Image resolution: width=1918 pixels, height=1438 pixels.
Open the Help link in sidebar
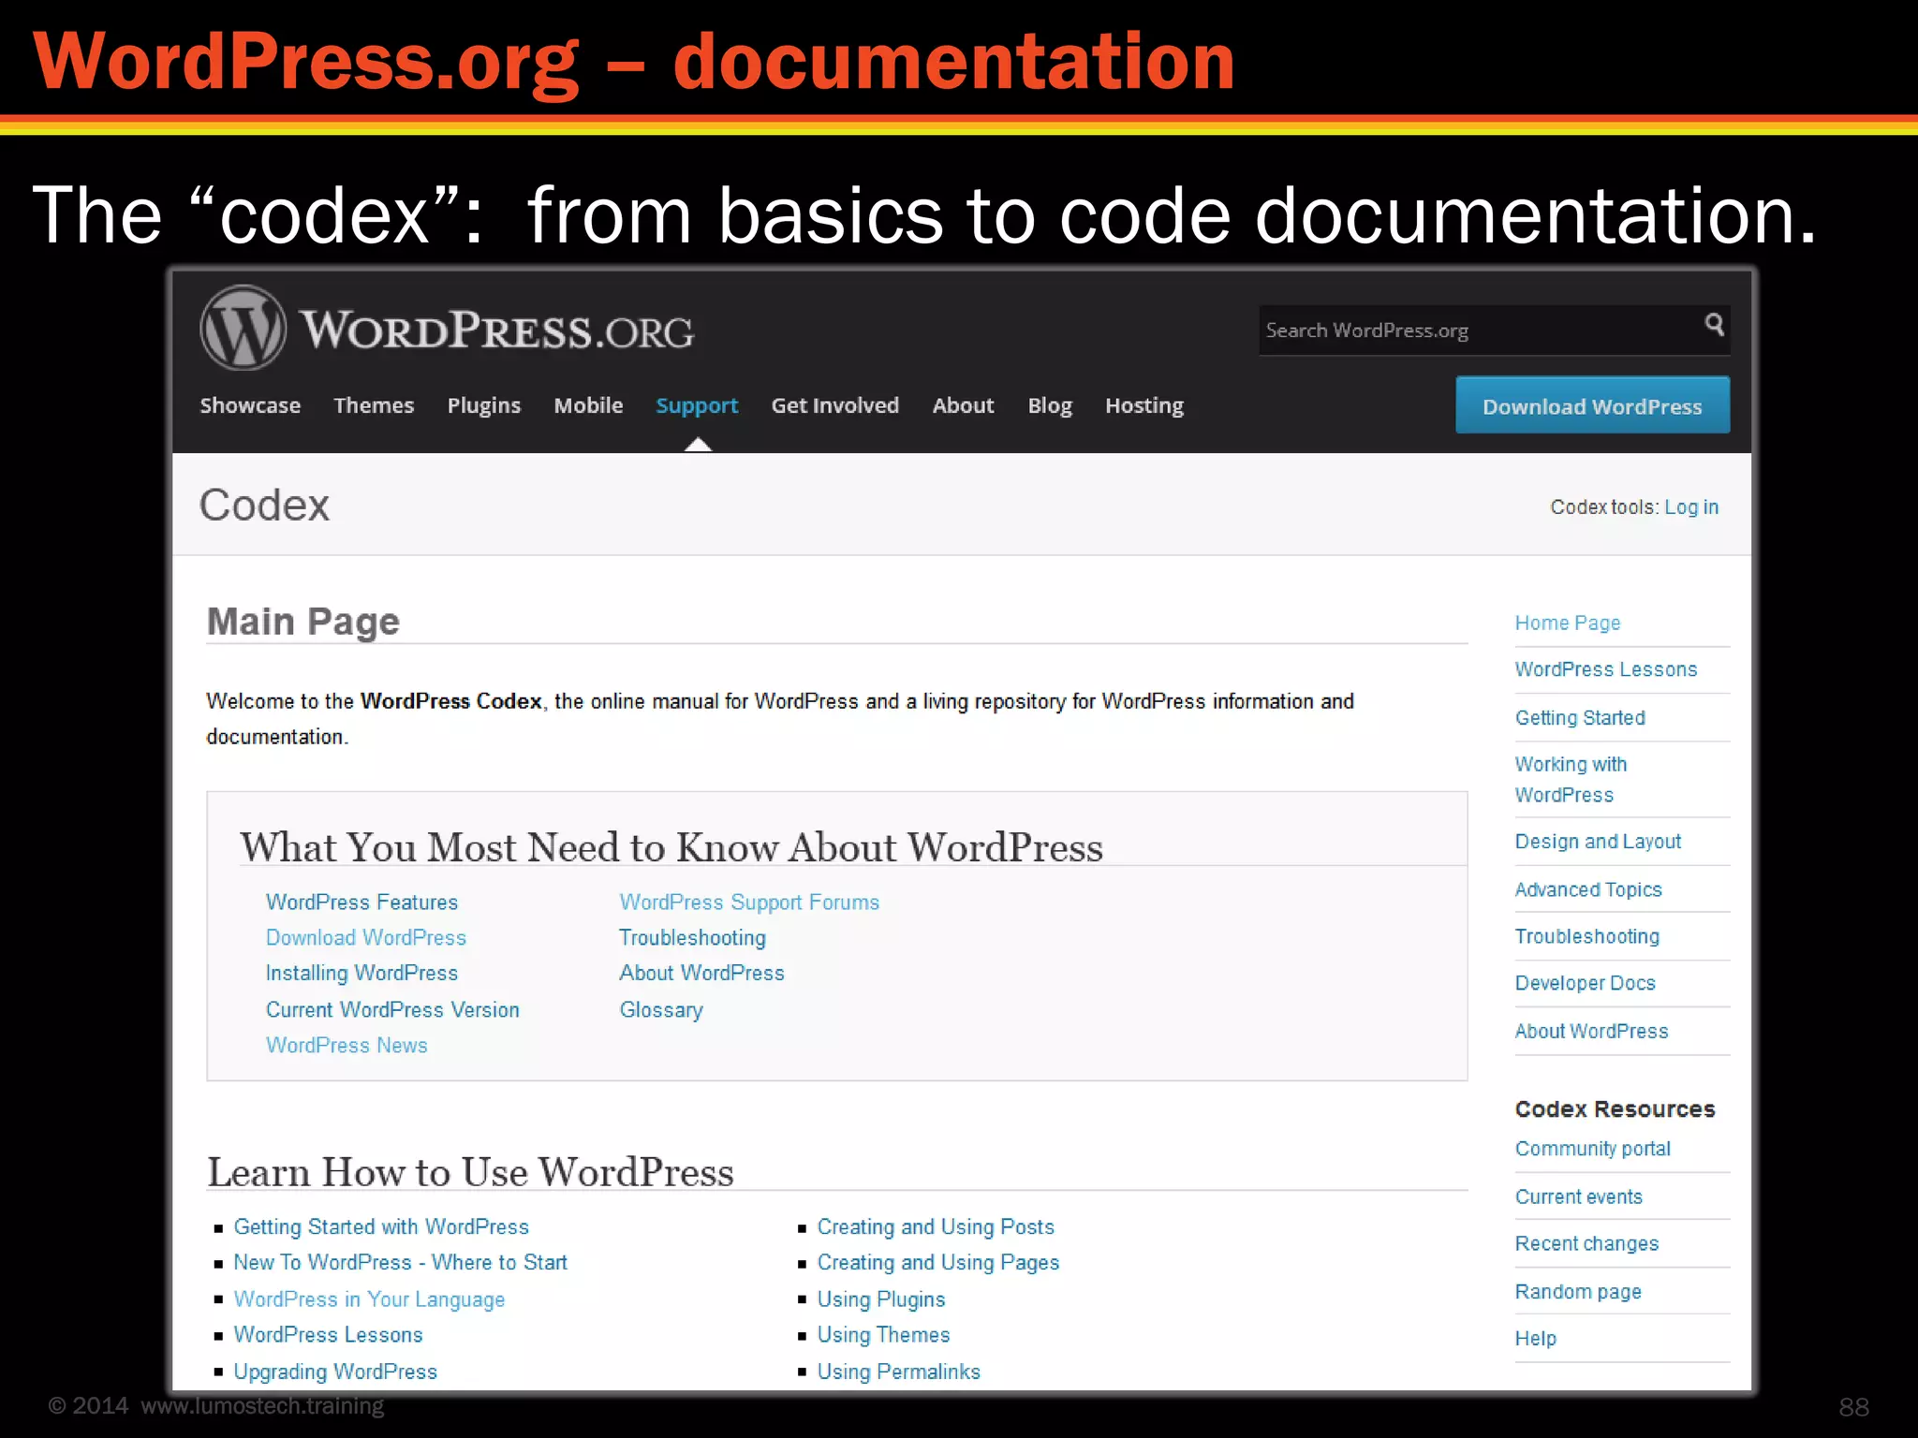point(1535,1338)
